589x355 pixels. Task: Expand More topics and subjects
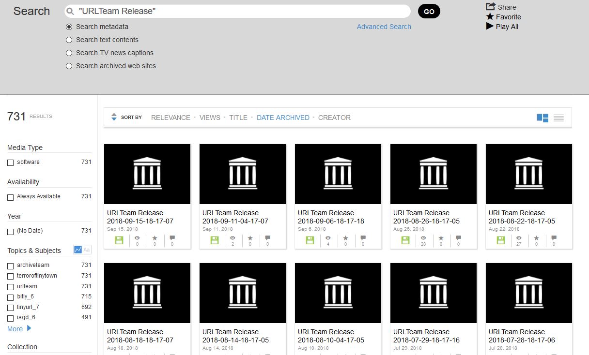(19, 329)
